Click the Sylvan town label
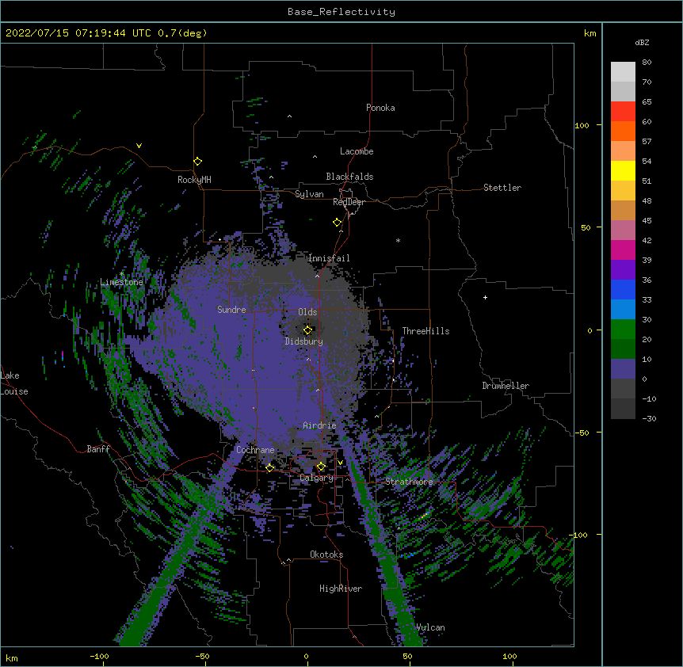The image size is (683, 667). pos(309,194)
